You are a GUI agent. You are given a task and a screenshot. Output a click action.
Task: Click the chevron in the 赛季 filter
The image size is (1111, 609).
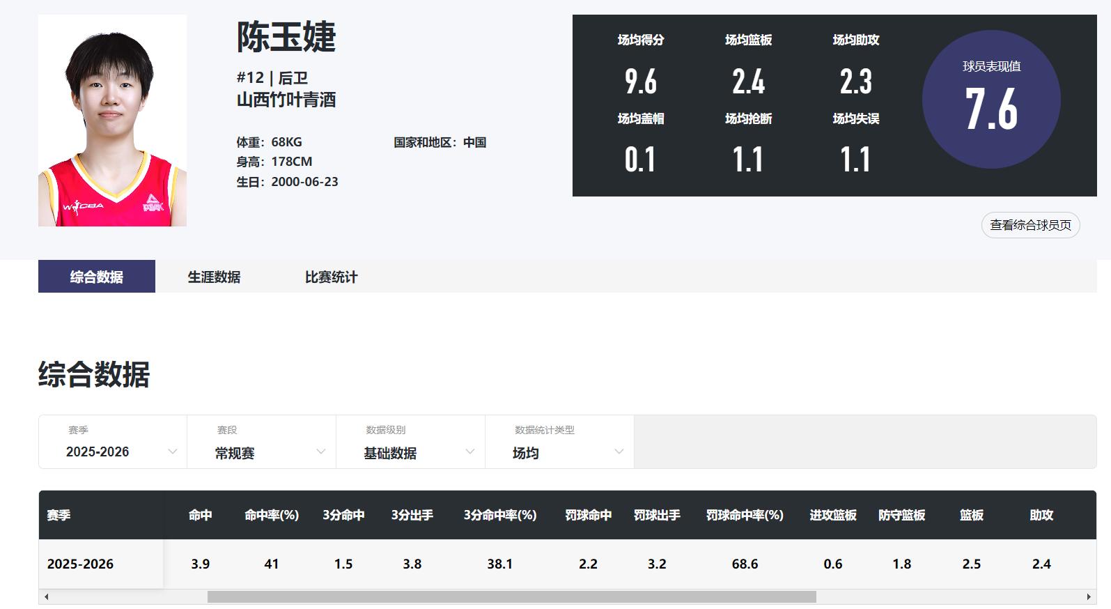tap(173, 452)
